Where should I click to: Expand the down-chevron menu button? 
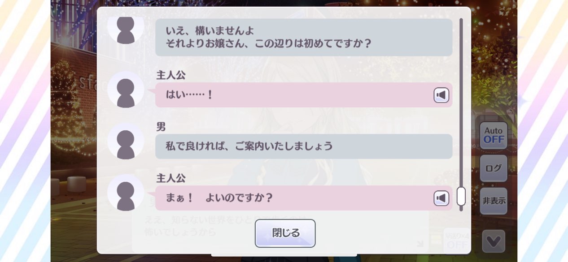tap(494, 241)
